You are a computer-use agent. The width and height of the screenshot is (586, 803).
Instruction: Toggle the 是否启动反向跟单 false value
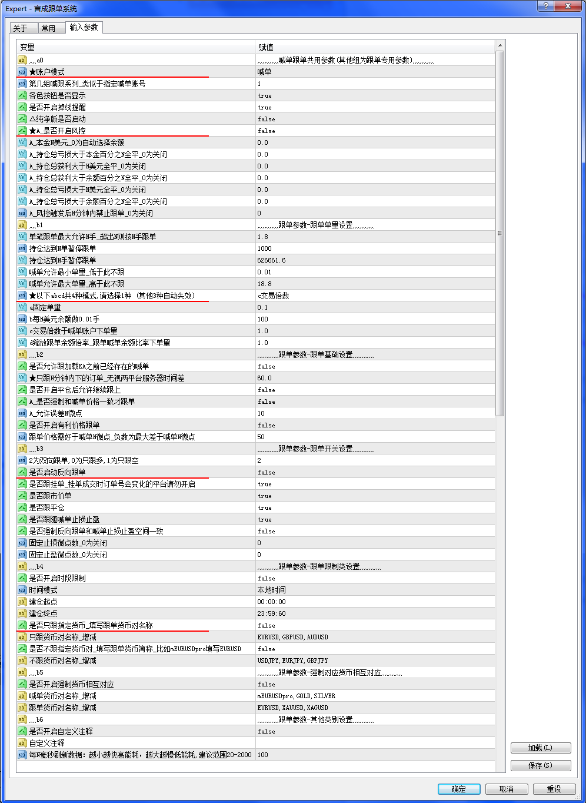375,472
